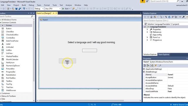188x106 pixels.
Task: Expand the Containers toolbox group
Action: [x=1, y=93]
